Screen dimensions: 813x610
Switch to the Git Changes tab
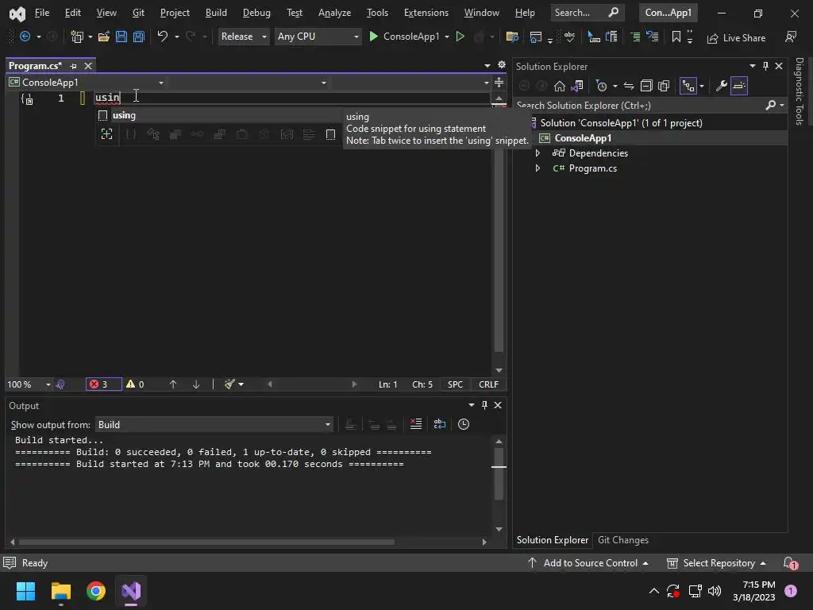click(623, 540)
